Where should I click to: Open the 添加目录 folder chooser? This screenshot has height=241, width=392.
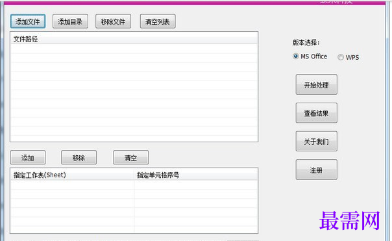coord(70,21)
